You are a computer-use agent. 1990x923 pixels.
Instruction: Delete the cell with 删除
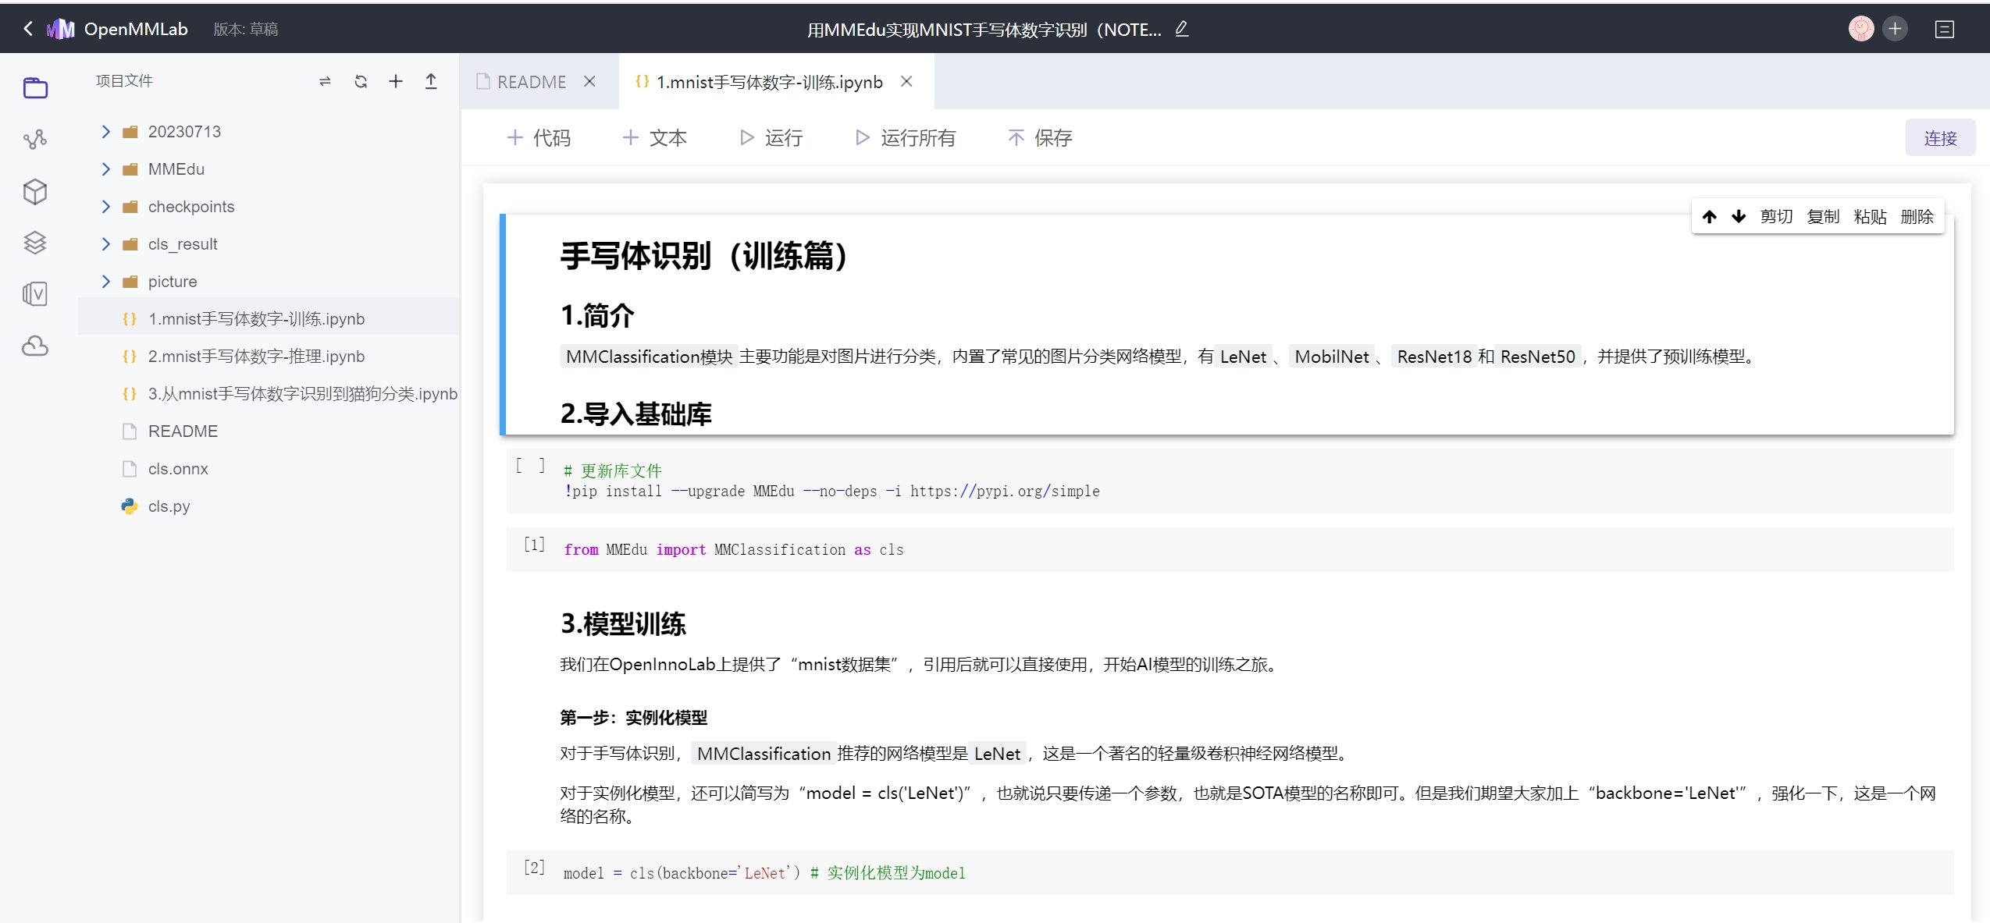pos(1917,217)
